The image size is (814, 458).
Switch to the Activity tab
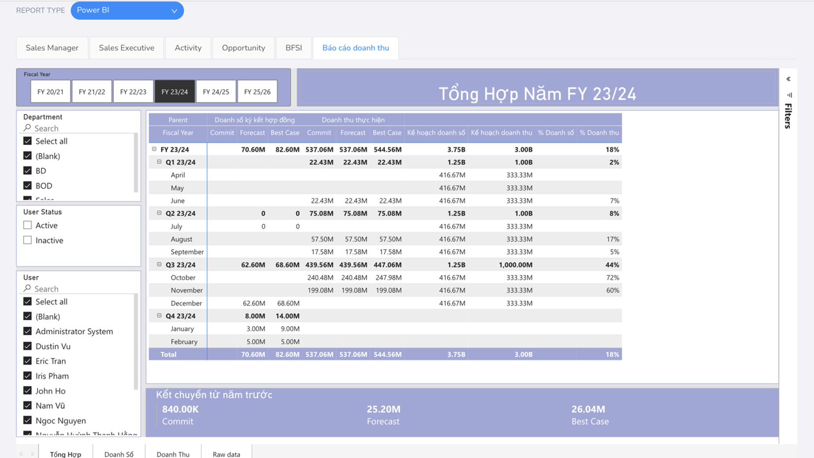coord(188,48)
